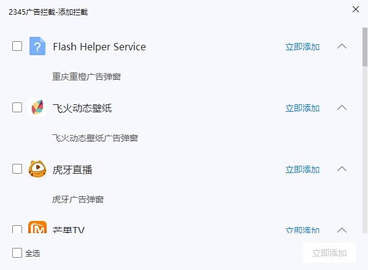
Task: Click the 飞火动态壁纸 app icon
Action: click(37, 107)
